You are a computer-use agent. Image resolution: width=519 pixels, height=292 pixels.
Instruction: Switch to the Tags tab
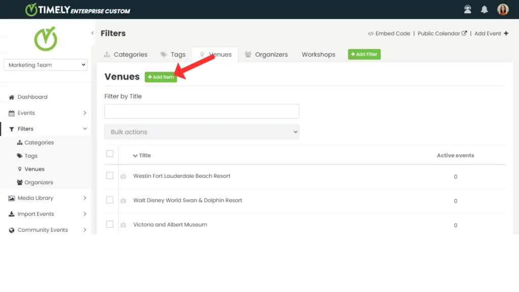point(173,54)
